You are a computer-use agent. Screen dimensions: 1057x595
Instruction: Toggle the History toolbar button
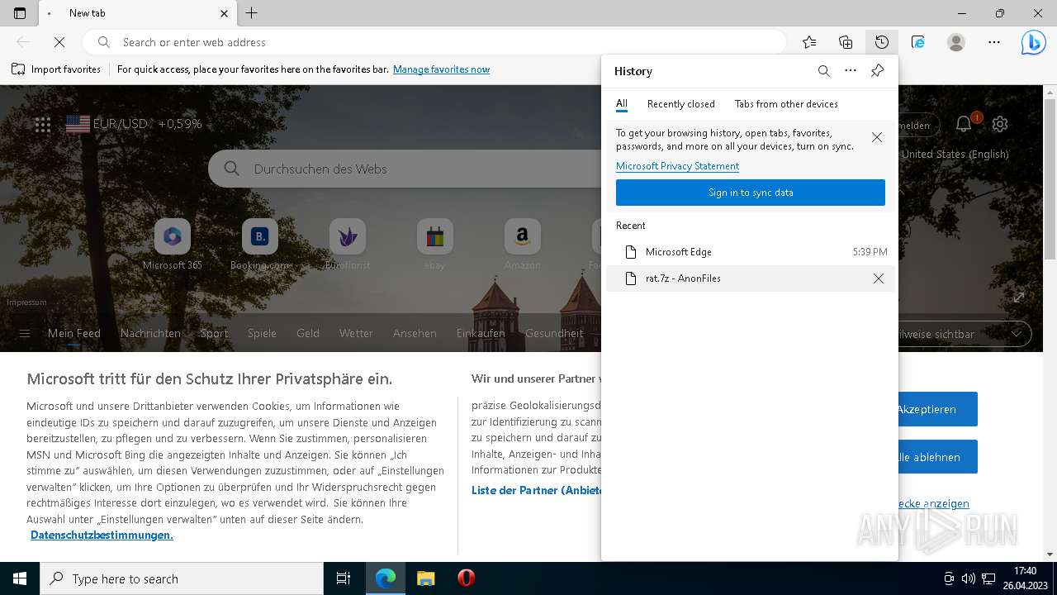(882, 42)
